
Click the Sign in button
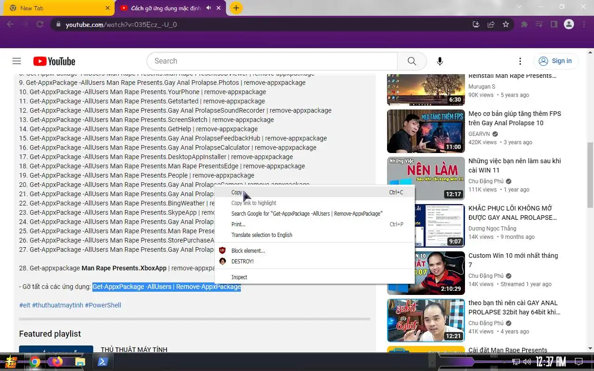coord(555,61)
